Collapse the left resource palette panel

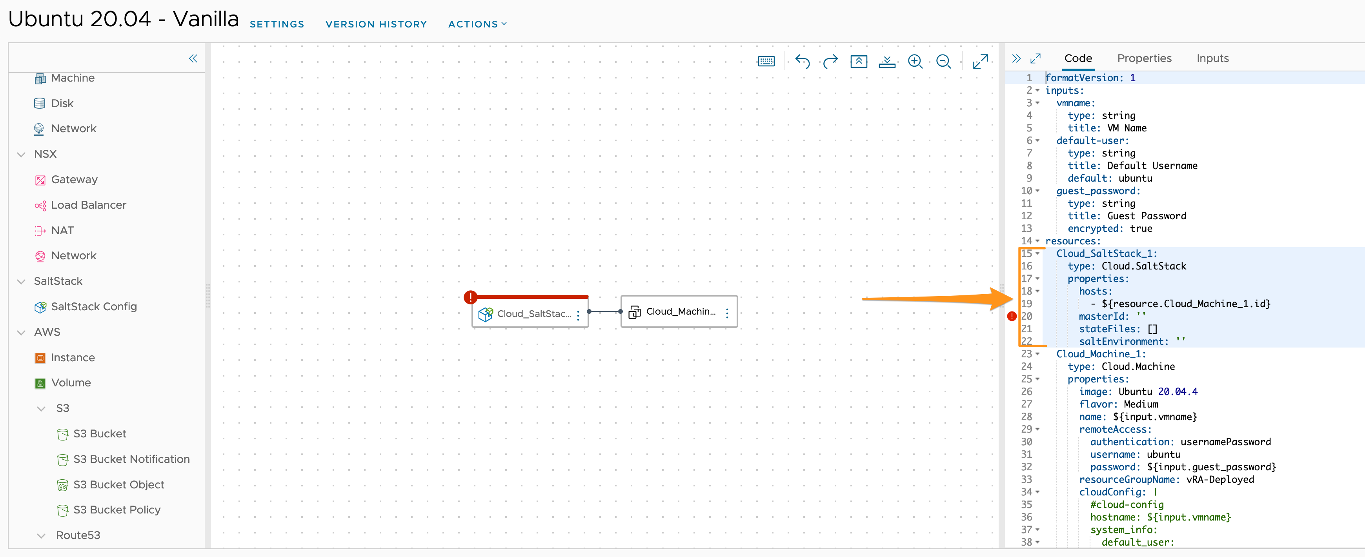[x=193, y=58]
